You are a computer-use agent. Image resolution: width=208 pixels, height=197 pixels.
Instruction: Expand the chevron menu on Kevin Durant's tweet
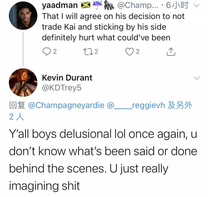click(x=197, y=78)
